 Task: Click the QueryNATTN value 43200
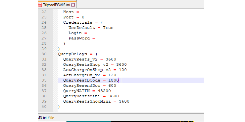[x=104, y=91]
